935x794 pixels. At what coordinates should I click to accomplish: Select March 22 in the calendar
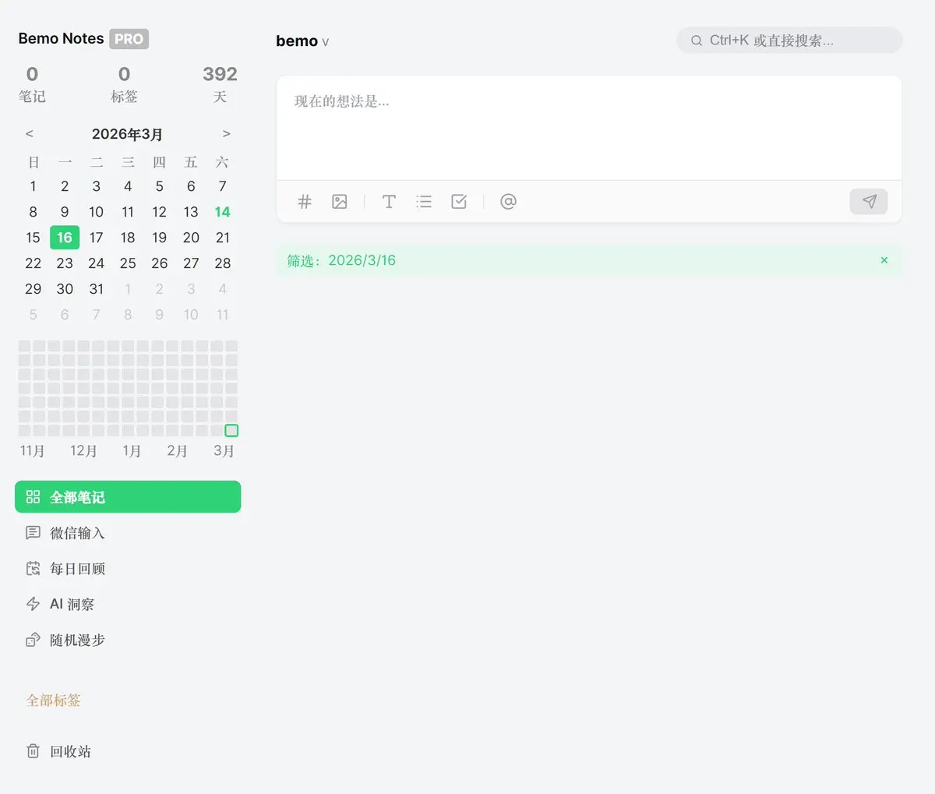pos(33,263)
